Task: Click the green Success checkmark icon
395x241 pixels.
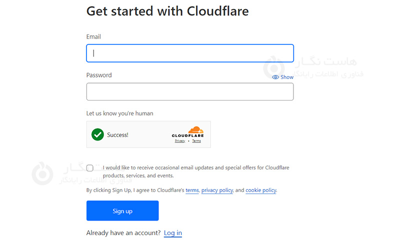Action: (x=97, y=134)
